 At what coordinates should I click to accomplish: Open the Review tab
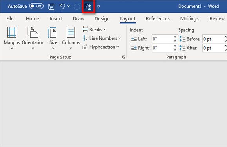coord(217,19)
